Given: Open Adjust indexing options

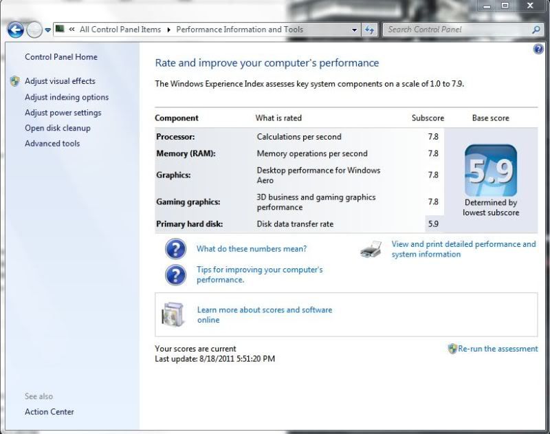Looking at the screenshot, I should 67,97.
